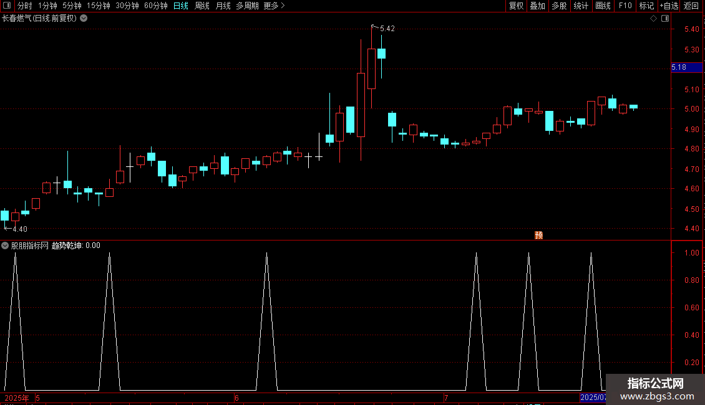The image size is (705, 405).
Task: Toggle the left sidebar panel icon
Action: tap(7, 6)
